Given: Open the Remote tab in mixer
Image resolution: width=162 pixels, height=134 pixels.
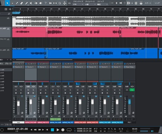Looking at the screenshot, I should point(8,124).
